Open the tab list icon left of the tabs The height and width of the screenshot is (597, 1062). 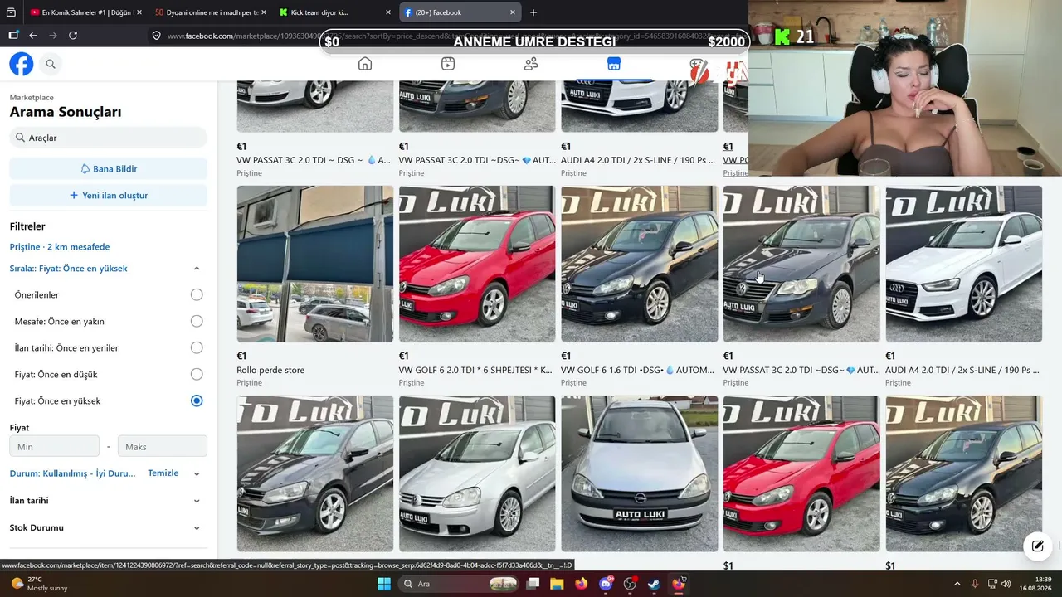pyautogui.click(x=11, y=12)
